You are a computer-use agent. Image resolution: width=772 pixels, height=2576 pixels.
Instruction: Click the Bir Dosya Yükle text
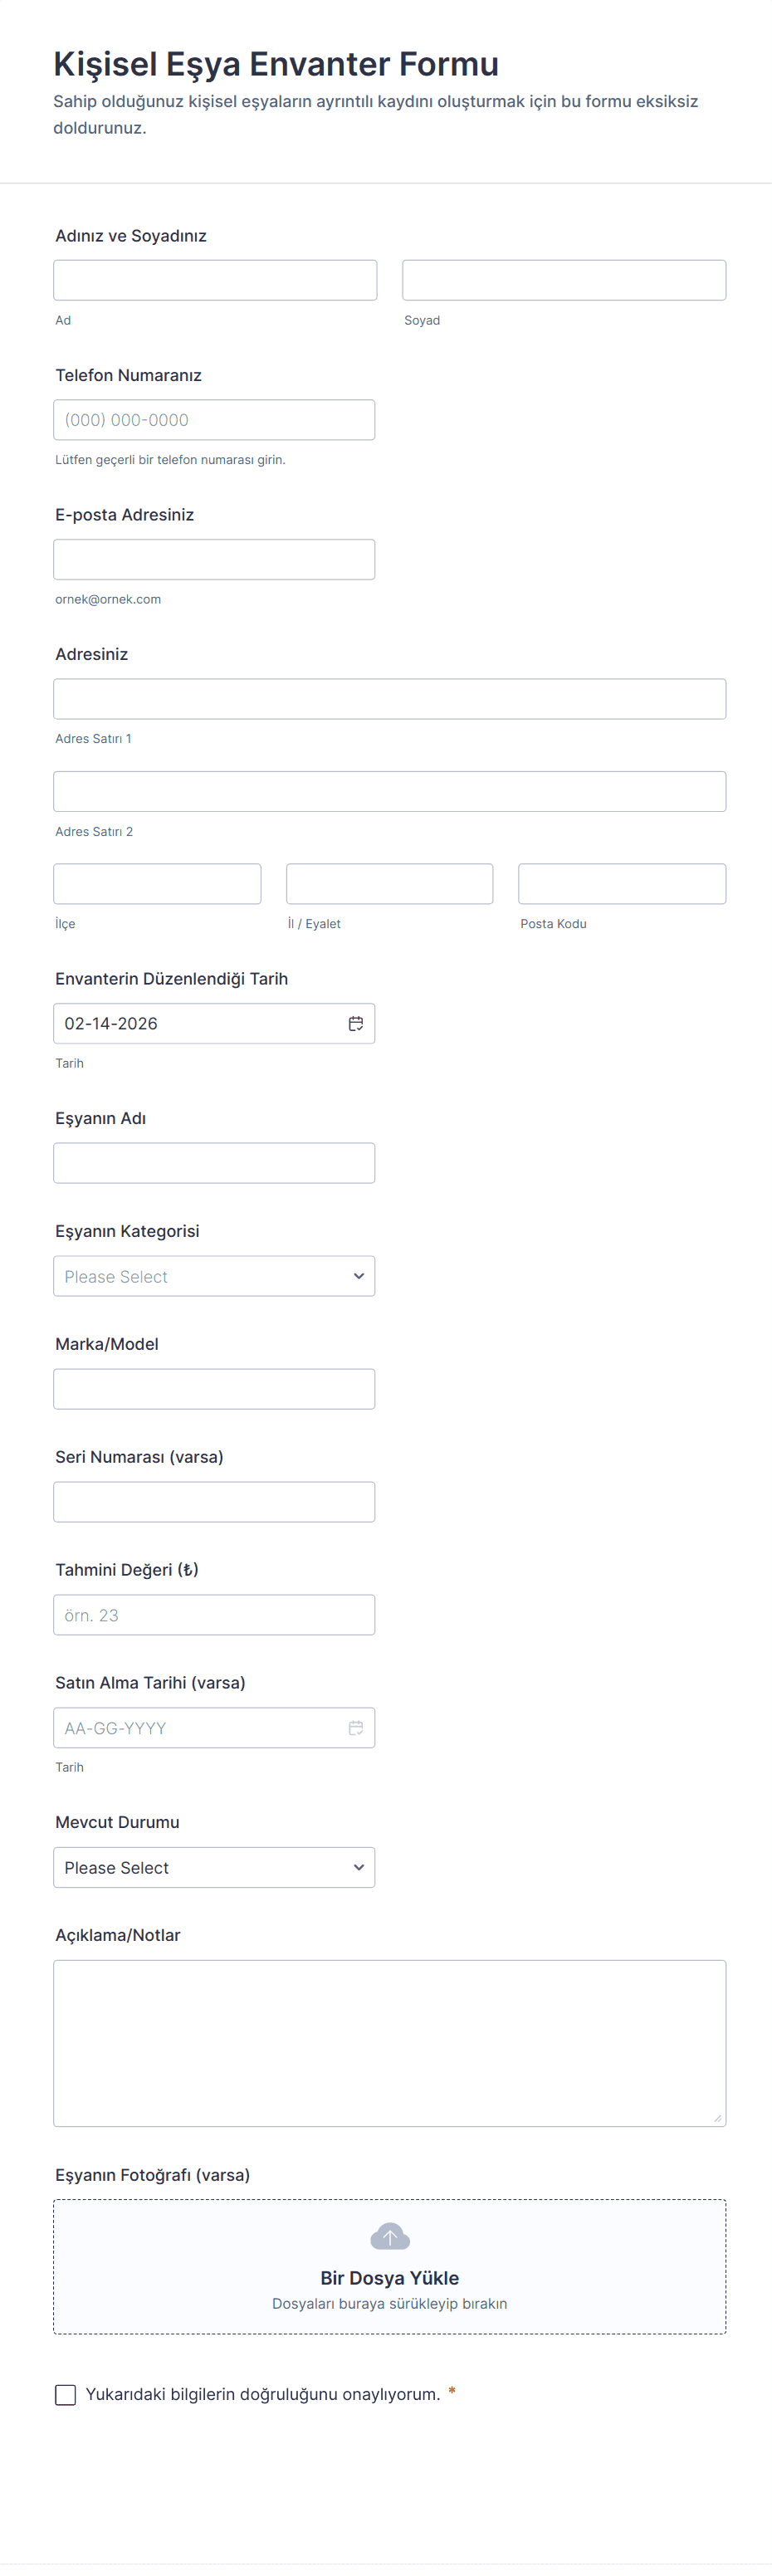[389, 2277]
